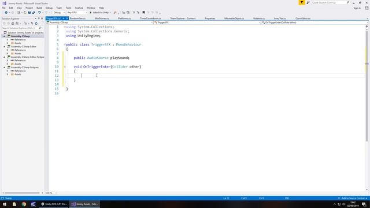Close the TriggerSFX.cs tab
This screenshot has height=208, width=370.
pyautogui.click(x=67, y=18)
